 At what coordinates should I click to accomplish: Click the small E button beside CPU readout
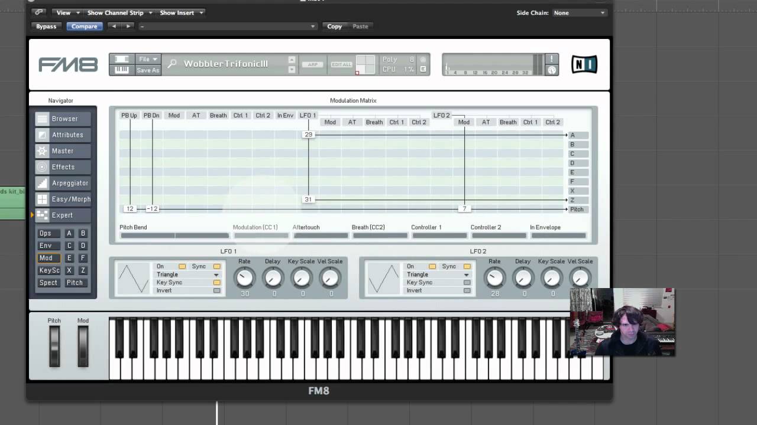(x=423, y=69)
